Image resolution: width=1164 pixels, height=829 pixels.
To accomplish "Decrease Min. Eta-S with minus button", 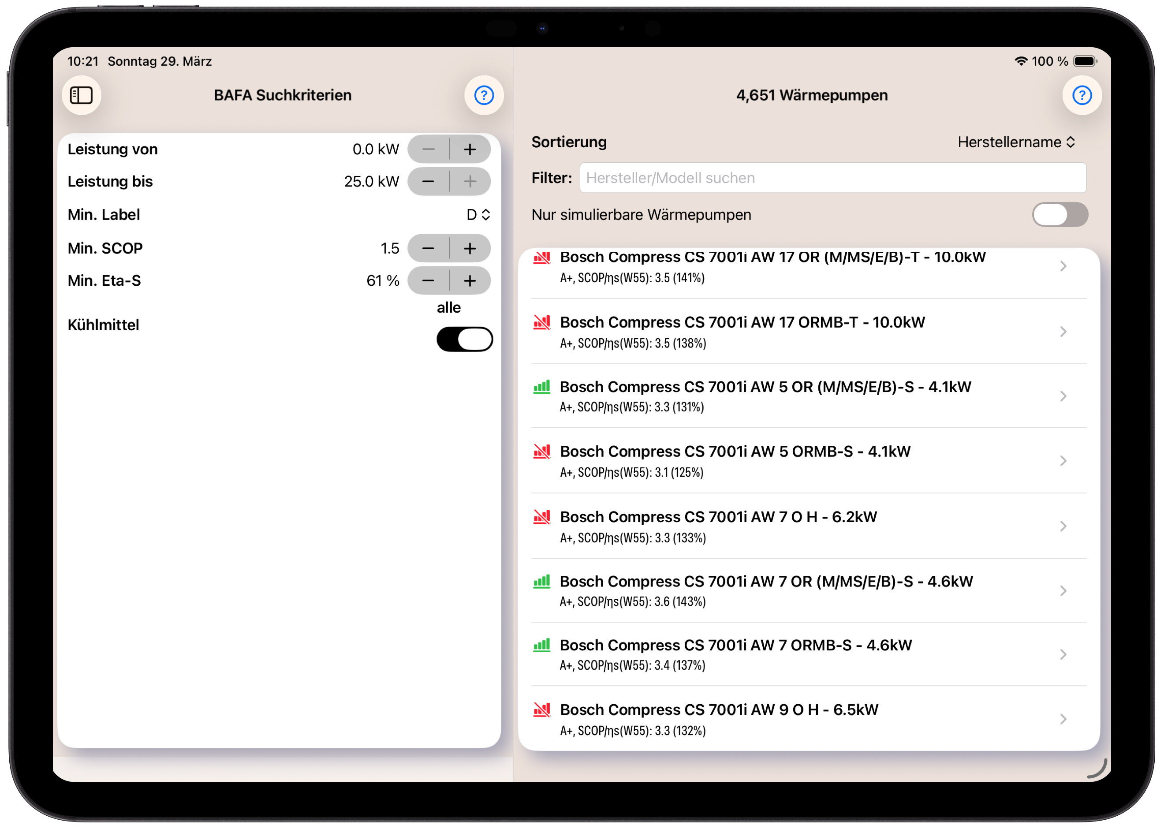I will point(428,281).
